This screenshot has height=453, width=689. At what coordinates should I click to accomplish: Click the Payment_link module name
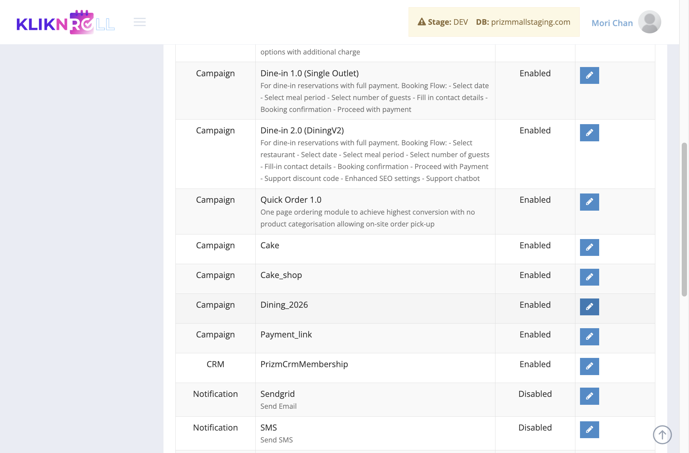pos(286,334)
